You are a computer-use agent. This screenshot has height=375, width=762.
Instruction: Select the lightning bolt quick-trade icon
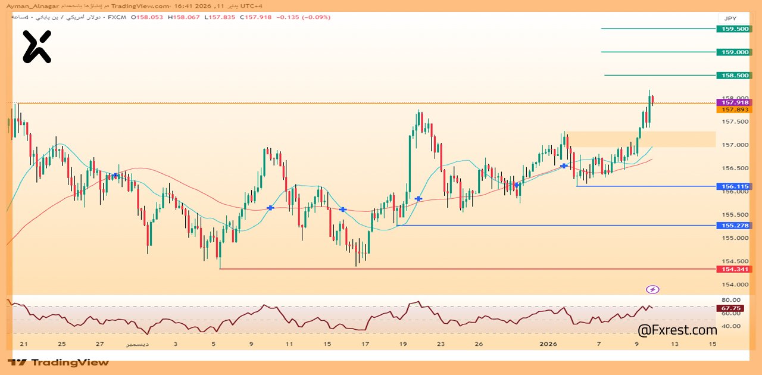pyautogui.click(x=653, y=288)
